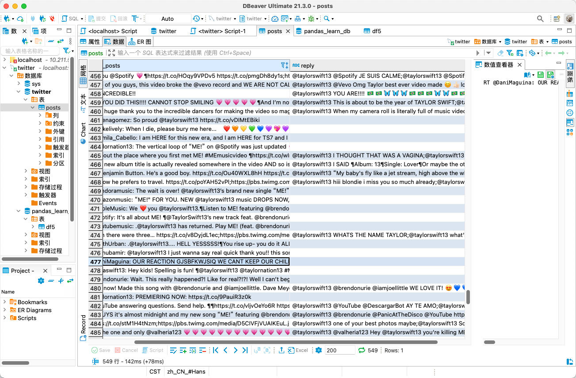
Task: Click the row fetch size field
Action: pos(339,350)
